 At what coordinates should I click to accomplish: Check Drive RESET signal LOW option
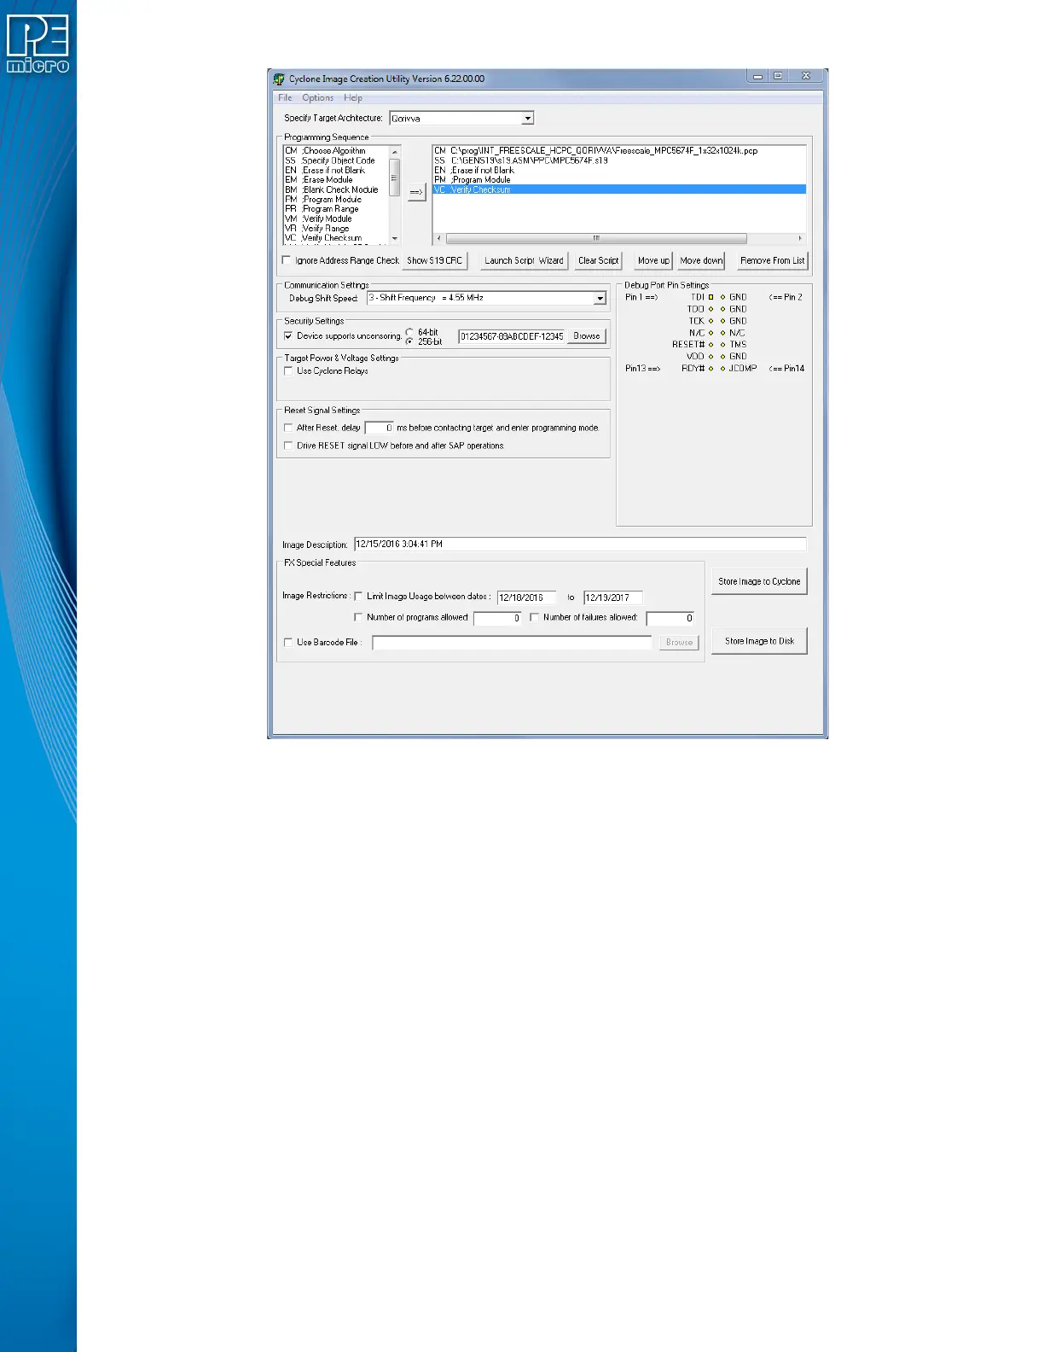coord(288,446)
